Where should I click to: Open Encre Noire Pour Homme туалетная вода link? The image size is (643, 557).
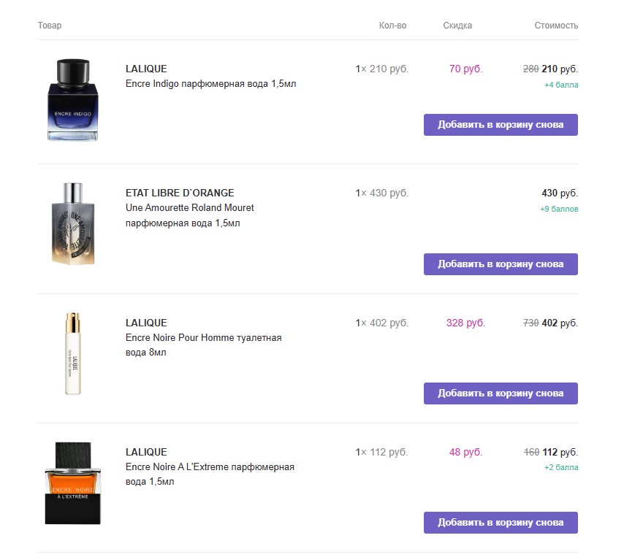pos(203,338)
